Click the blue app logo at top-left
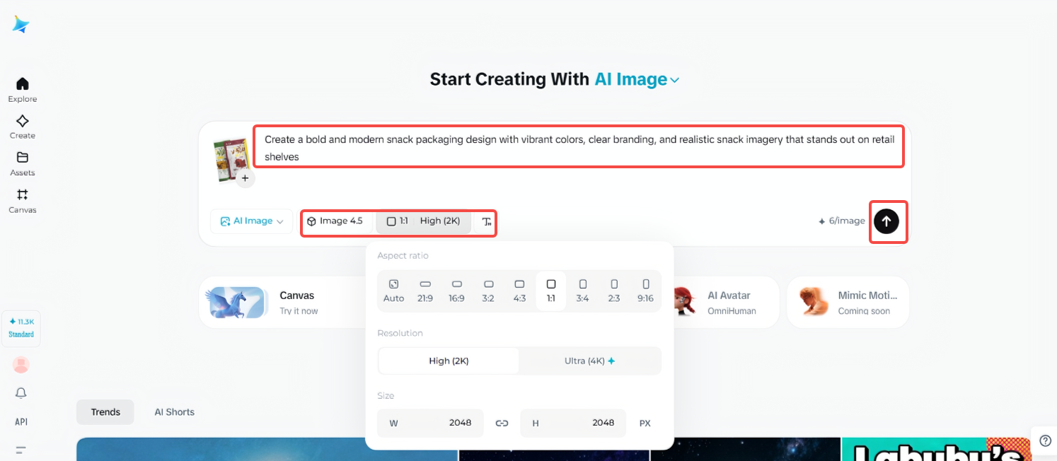The width and height of the screenshot is (1057, 461). pyautogui.click(x=21, y=25)
